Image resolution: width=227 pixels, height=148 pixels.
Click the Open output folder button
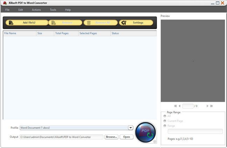(x=126, y=137)
